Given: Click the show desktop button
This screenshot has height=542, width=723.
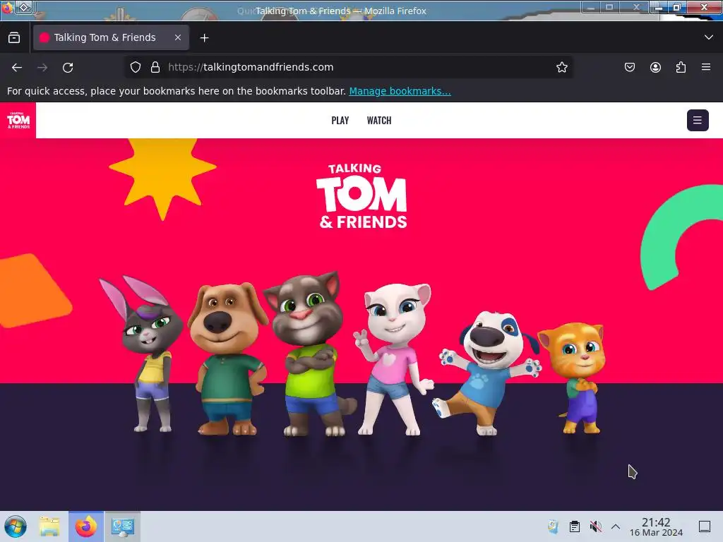Looking at the screenshot, I should pos(705,526).
